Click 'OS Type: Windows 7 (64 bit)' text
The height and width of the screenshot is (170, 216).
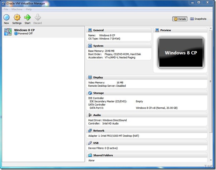tap(104, 39)
